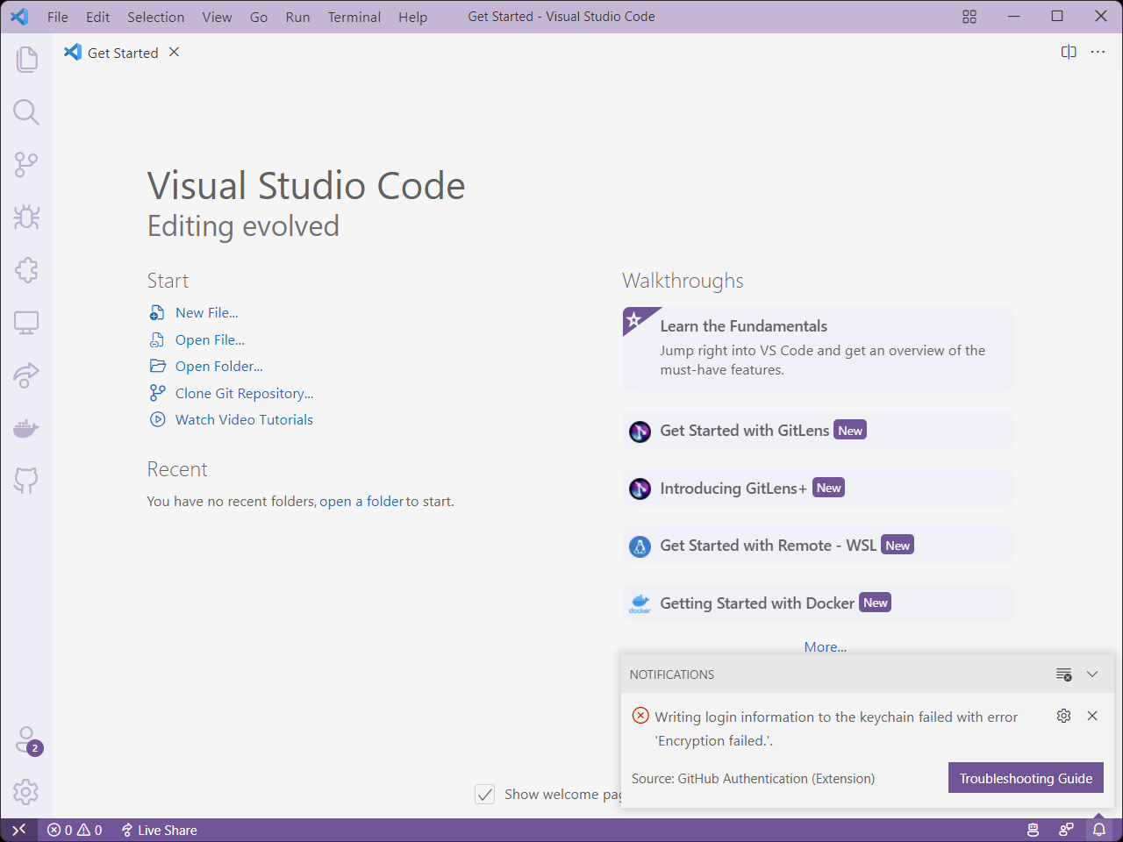Open Remote Explorer monitor icon
1123x842 pixels.
pyautogui.click(x=26, y=323)
